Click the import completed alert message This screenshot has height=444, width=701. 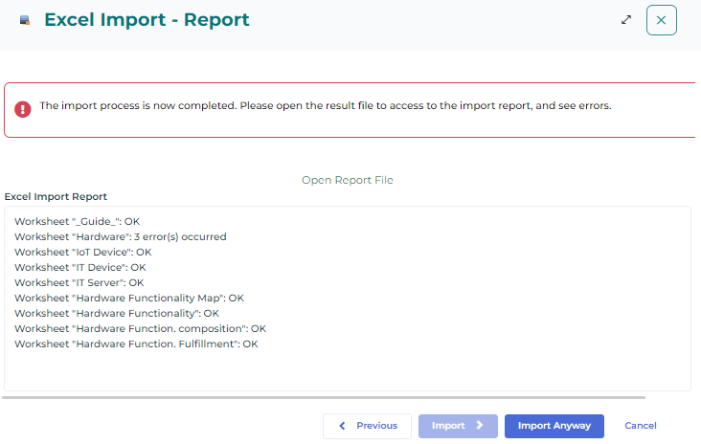pos(325,106)
